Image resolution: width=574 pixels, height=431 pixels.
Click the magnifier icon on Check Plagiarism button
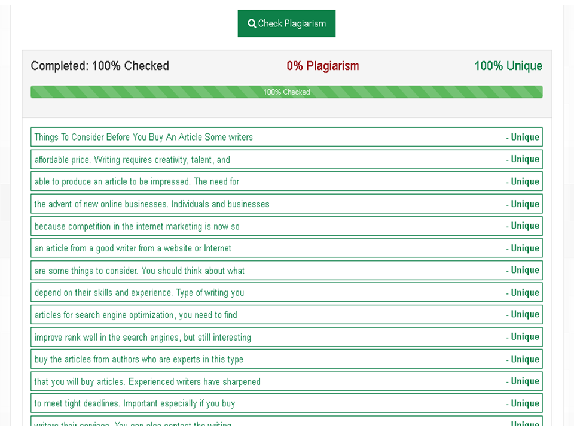[x=252, y=23]
